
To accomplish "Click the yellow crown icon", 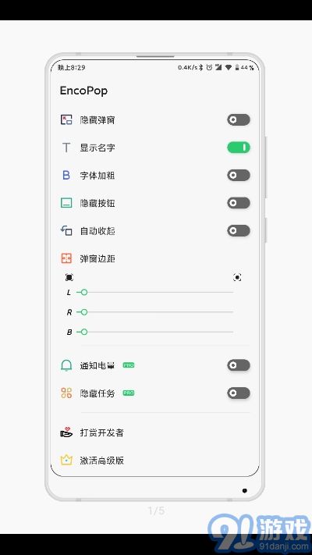I will [x=66, y=460].
